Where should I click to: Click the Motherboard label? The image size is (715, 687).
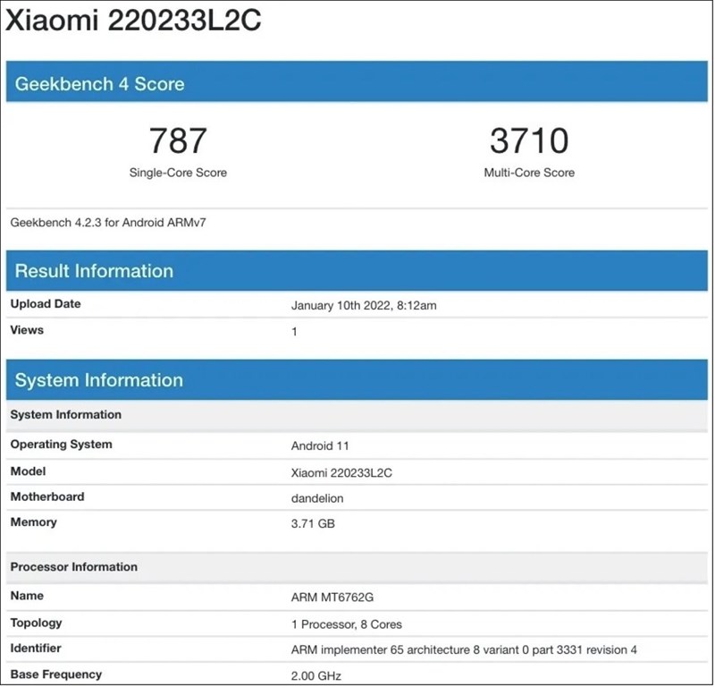[x=47, y=496]
